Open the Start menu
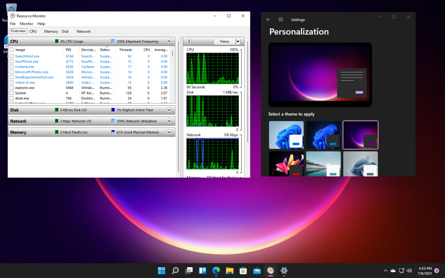This screenshot has height=278, width=445. (x=161, y=271)
